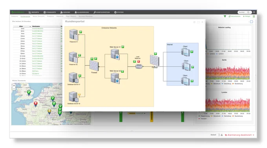
Task: Click the yellow warning map pin
Action: [49, 112]
